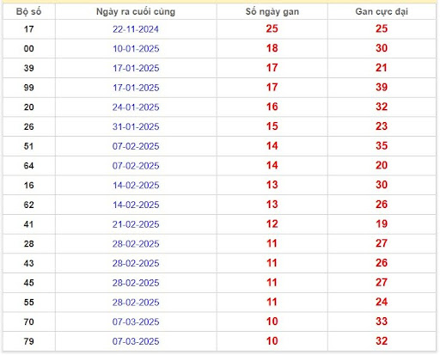Open the 21-02-2025 date link
Image resolution: width=440 pixels, height=355 pixels.
pyautogui.click(x=136, y=224)
